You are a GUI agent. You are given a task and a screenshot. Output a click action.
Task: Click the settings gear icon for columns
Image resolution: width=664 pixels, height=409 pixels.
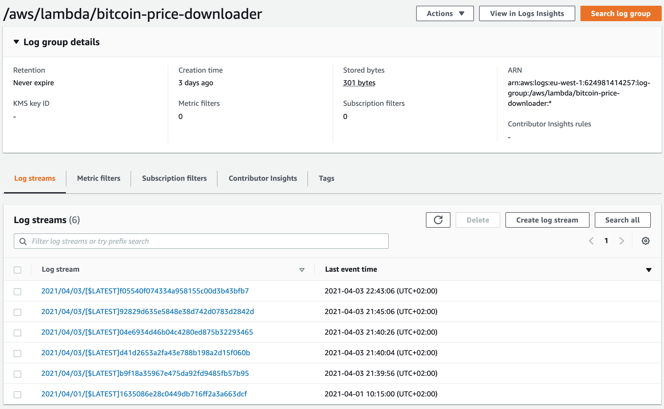click(645, 241)
